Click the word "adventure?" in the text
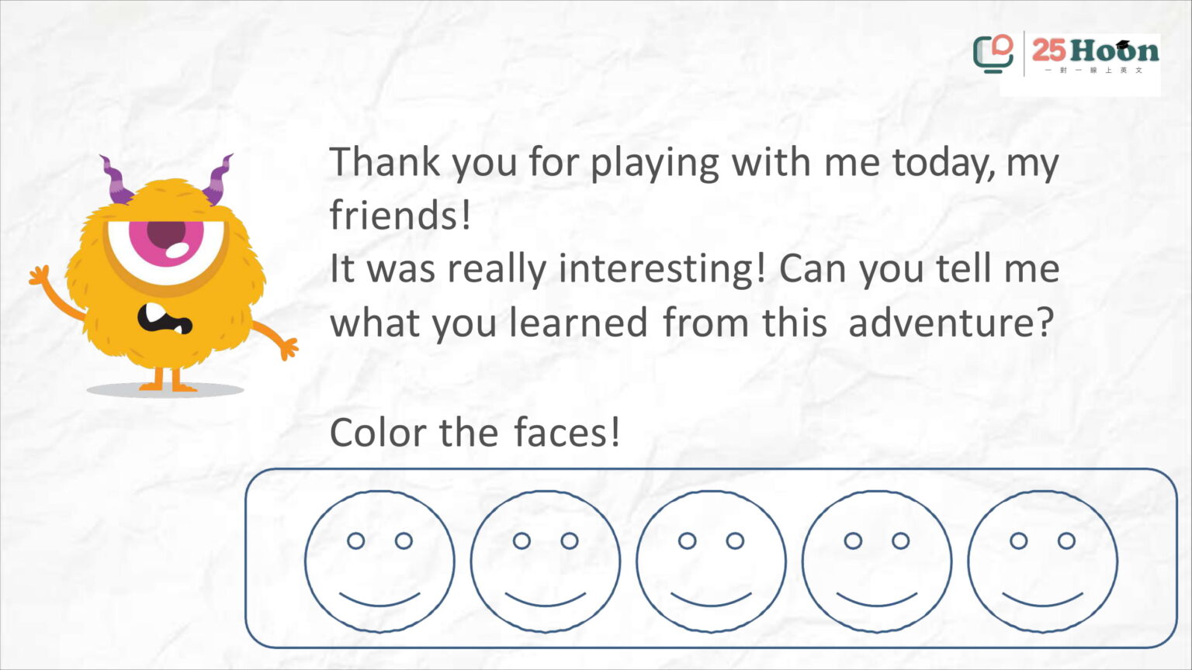This screenshot has width=1192, height=670. click(951, 322)
